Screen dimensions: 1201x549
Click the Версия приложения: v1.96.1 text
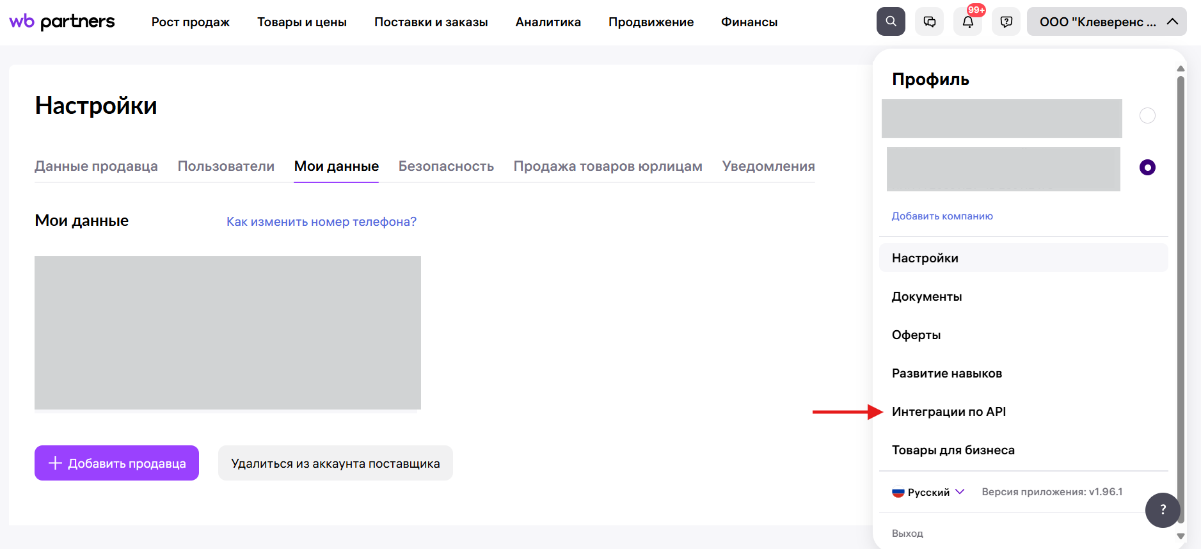[1052, 492]
